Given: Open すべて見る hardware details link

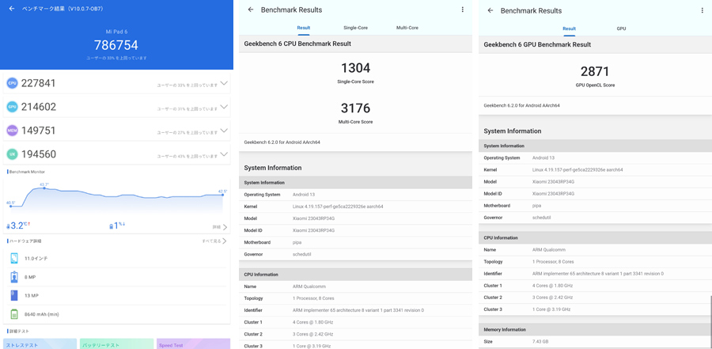Looking at the screenshot, I should [x=214, y=241].
